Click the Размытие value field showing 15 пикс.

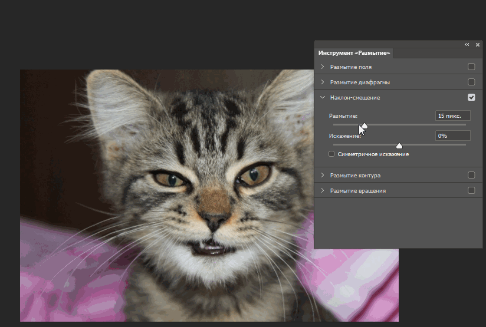tap(452, 115)
